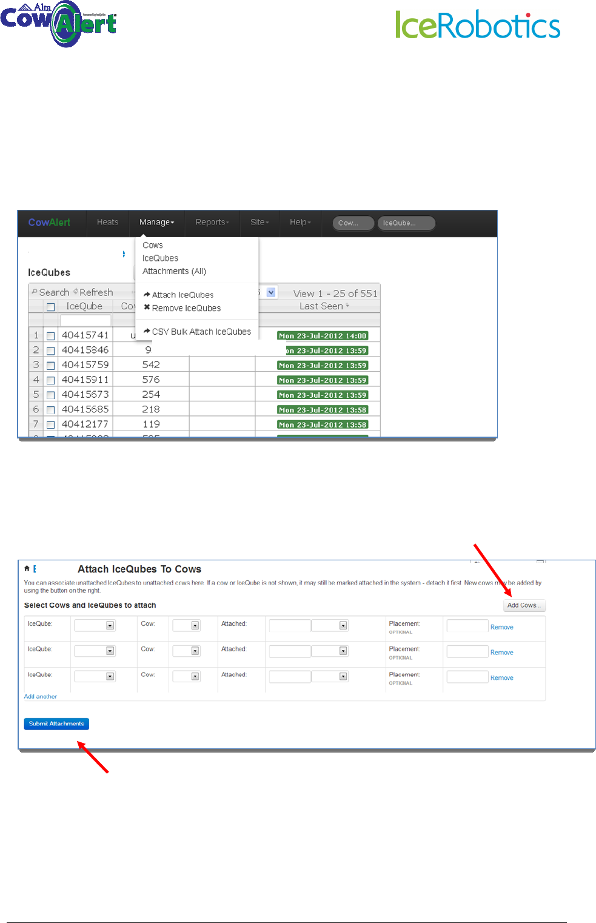The image size is (596, 923).
Task: Click cell with IceQube 40415759
Action: tap(85, 364)
